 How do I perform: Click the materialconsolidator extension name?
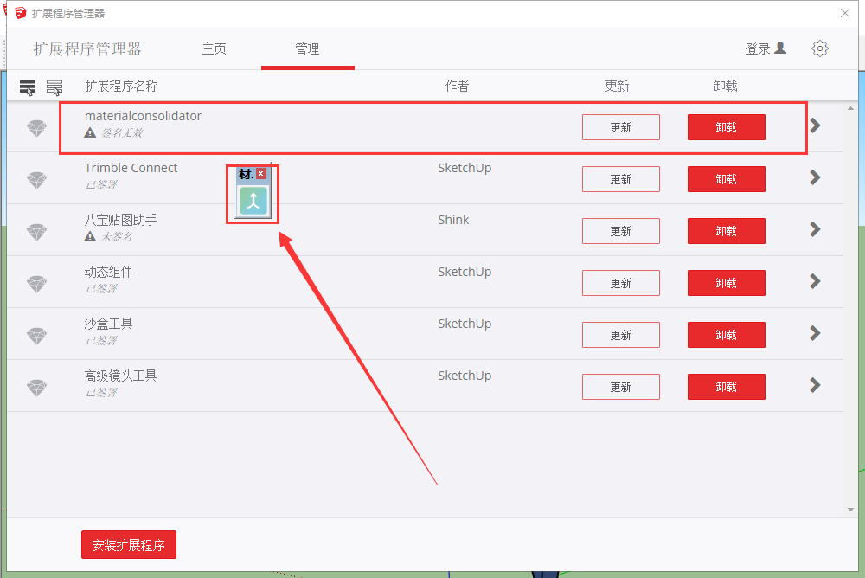point(143,116)
